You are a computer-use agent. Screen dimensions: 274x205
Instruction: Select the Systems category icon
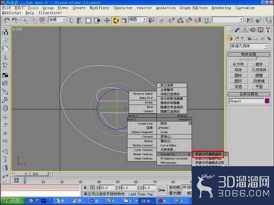[x=269, y=39]
